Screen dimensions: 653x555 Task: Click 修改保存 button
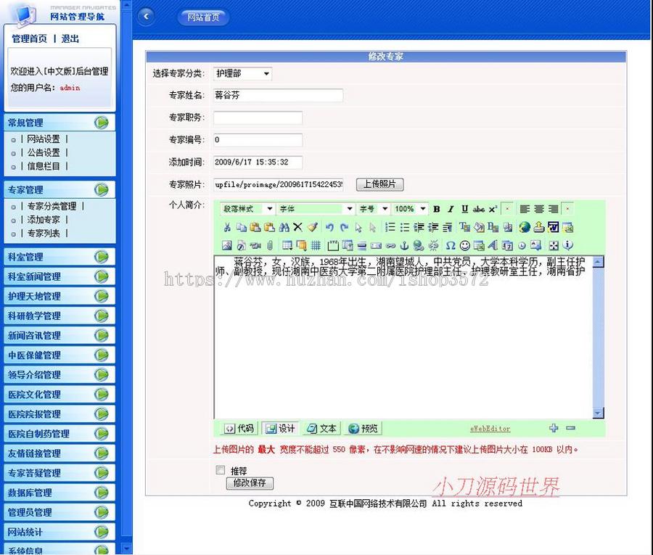coord(250,483)
